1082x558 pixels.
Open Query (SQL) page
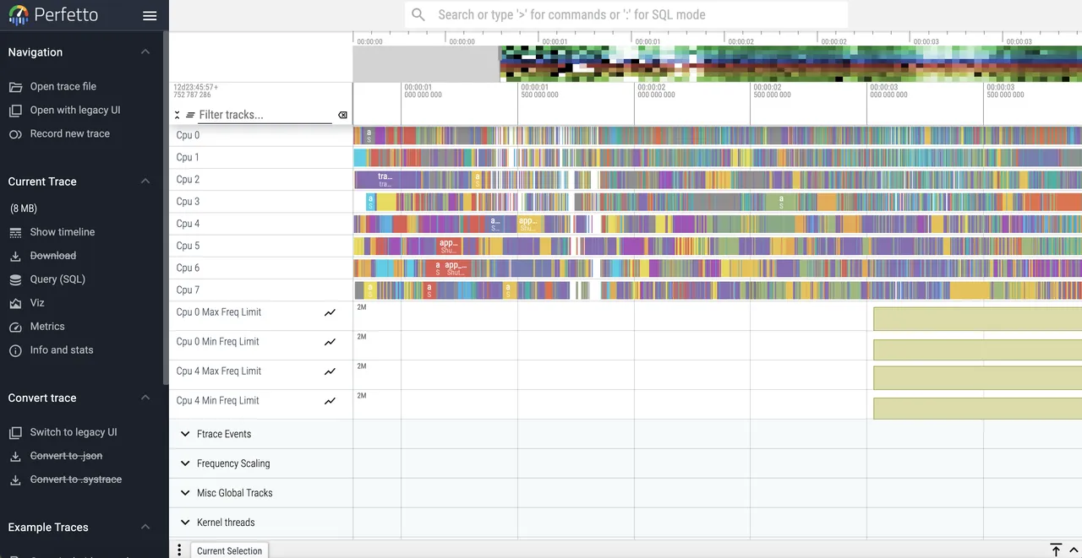click(x=57, y=279)
